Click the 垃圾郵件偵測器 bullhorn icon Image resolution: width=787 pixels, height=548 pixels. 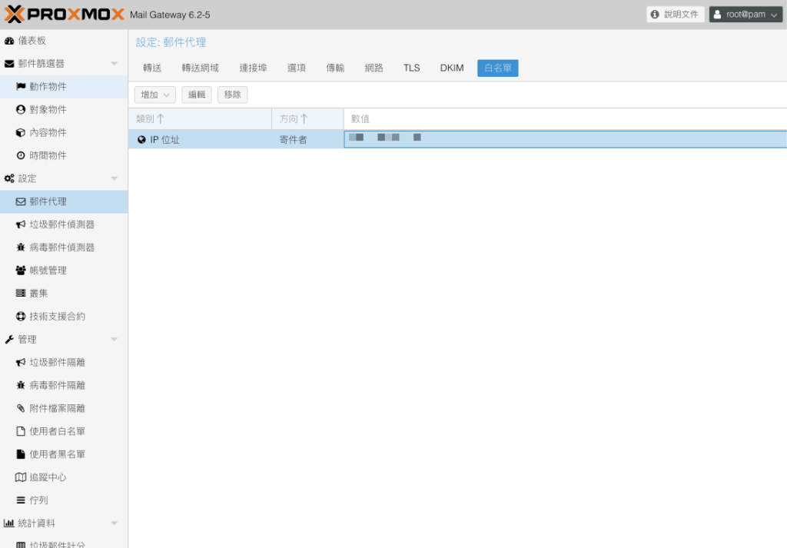21,224
